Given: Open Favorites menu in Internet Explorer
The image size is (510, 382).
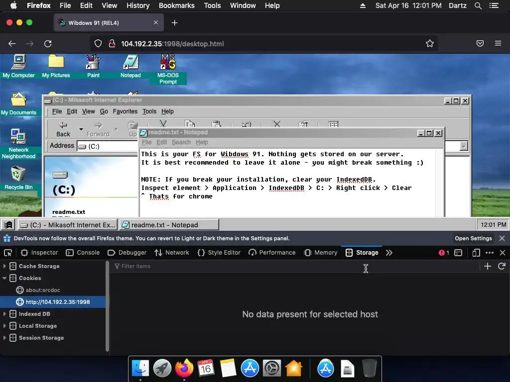Looking at the screenshot, I should click(125, 111).
